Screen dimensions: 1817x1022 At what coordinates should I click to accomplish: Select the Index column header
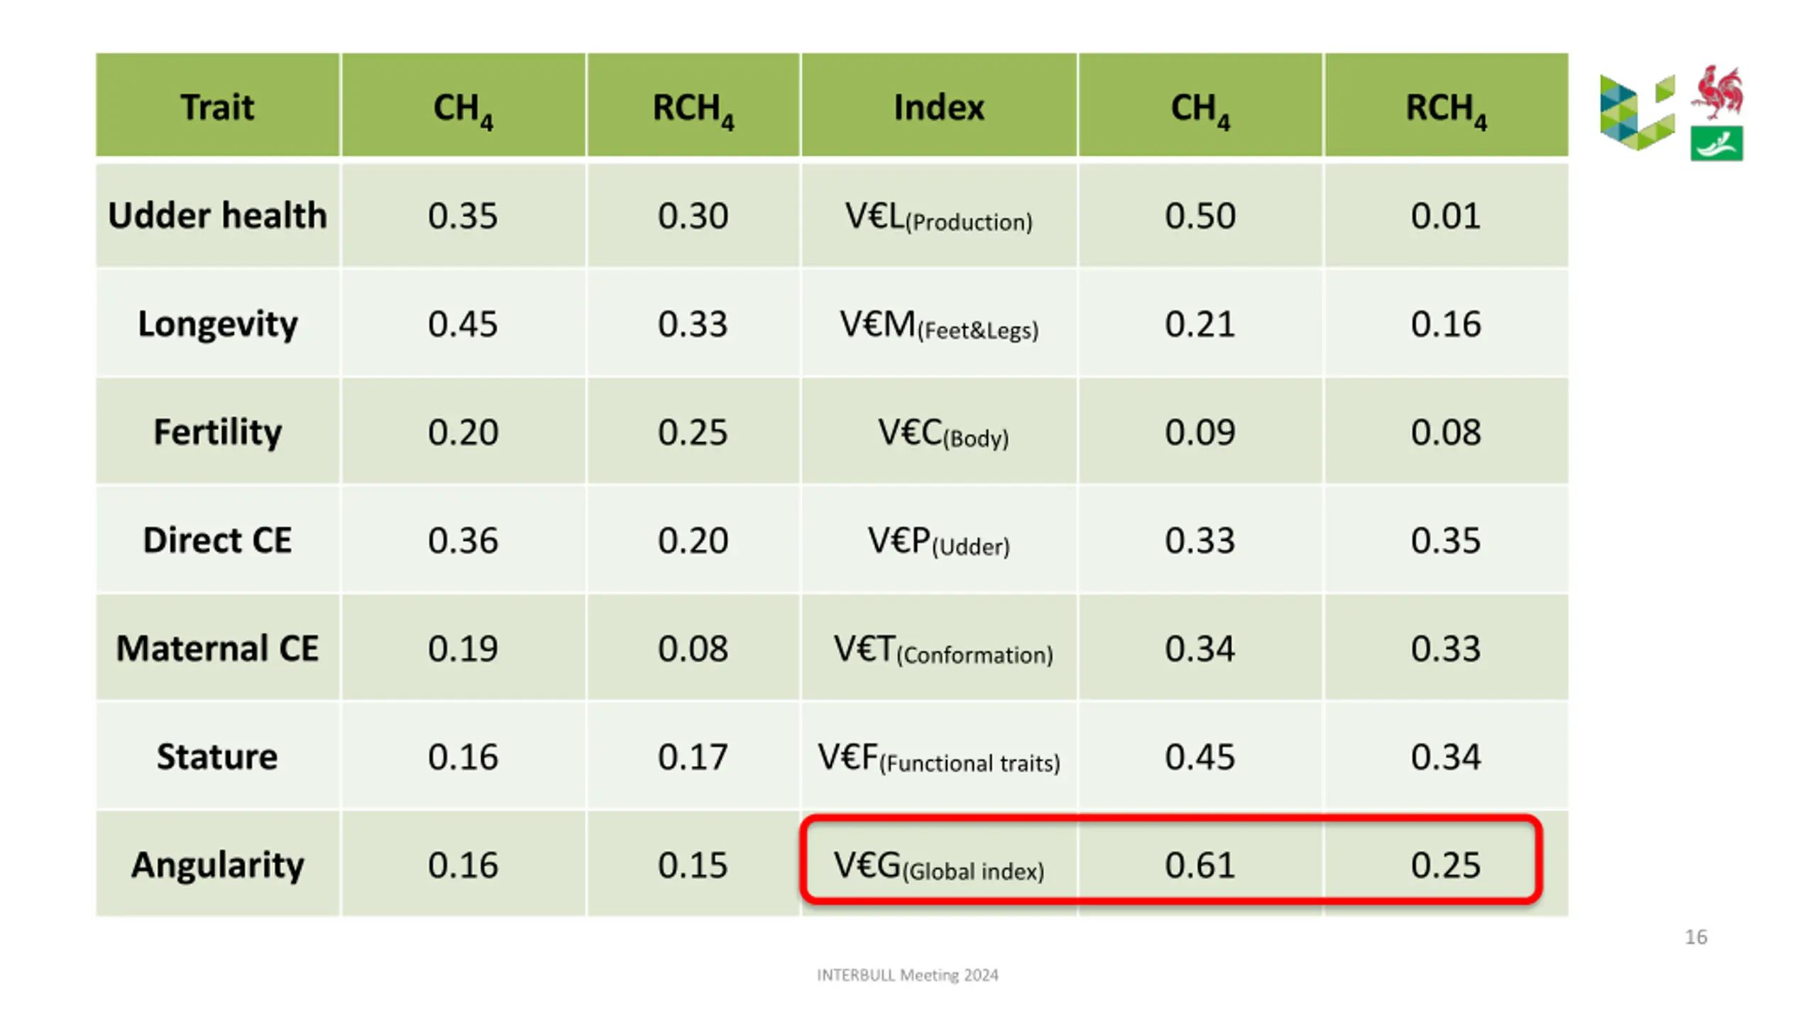pyautogui.click(x=938, y=105)
